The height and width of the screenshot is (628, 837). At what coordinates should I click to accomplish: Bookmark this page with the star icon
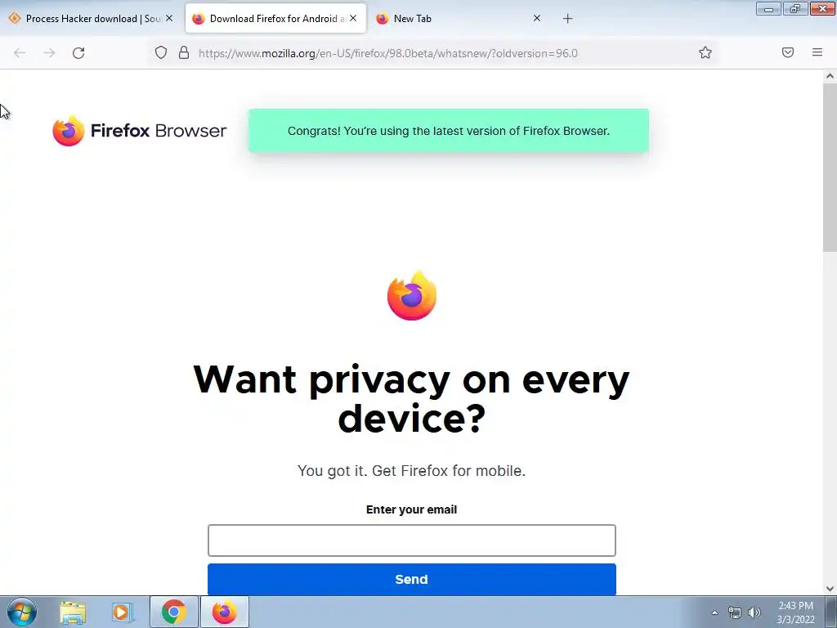[x=705, y=52]
